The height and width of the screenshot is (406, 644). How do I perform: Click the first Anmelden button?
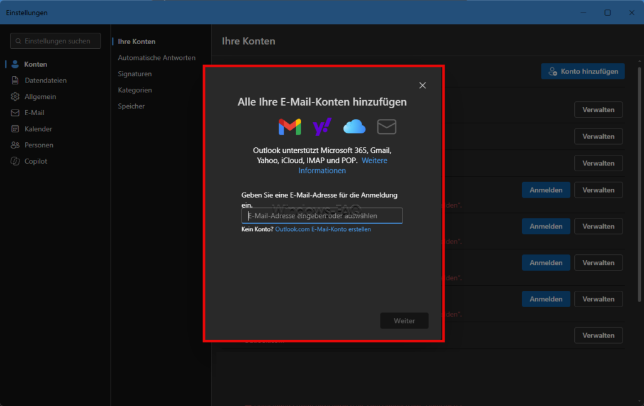pyautogui.click(x=546, y=190)
